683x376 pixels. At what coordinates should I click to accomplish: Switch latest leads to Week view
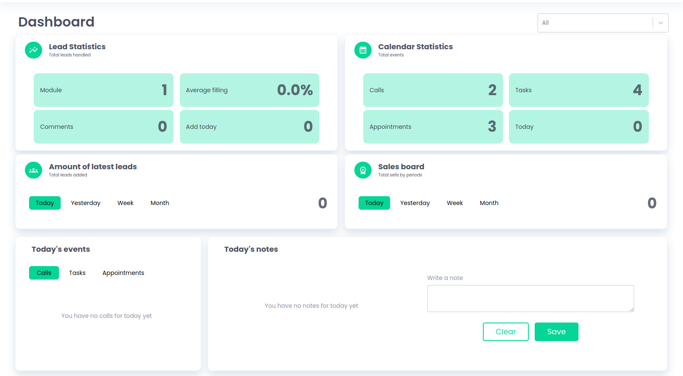point(125,203)
